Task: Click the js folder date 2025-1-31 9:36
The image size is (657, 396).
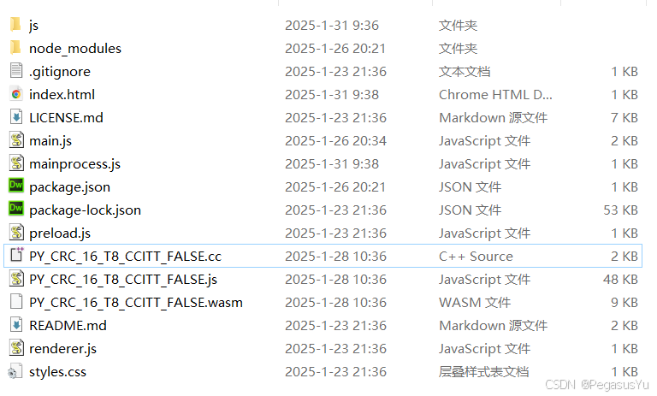Action: 332,26
